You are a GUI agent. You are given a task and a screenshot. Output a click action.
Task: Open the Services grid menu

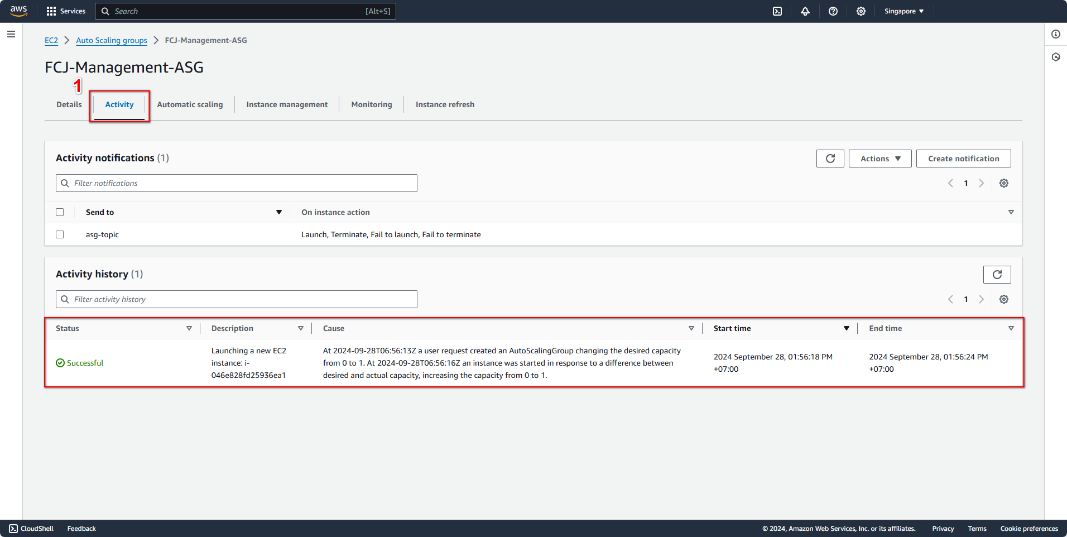click(x=66, y=11)
